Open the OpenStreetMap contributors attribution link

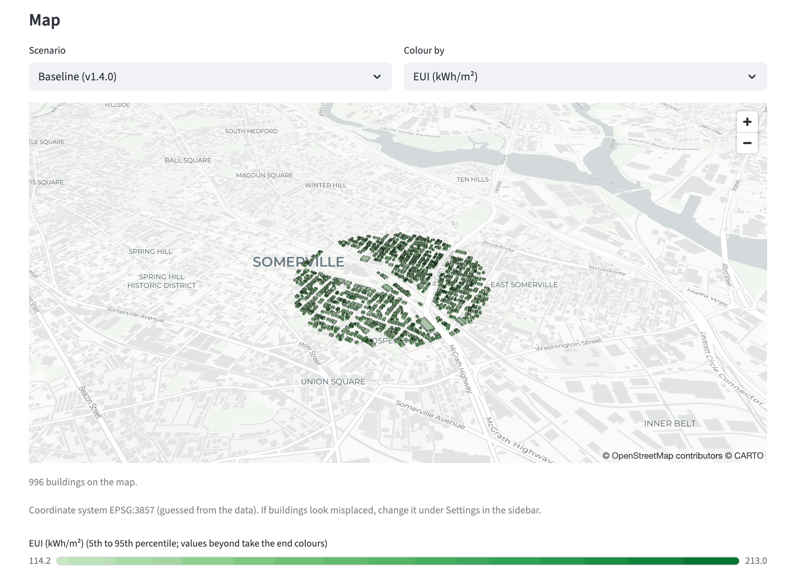tap(667, 456)
